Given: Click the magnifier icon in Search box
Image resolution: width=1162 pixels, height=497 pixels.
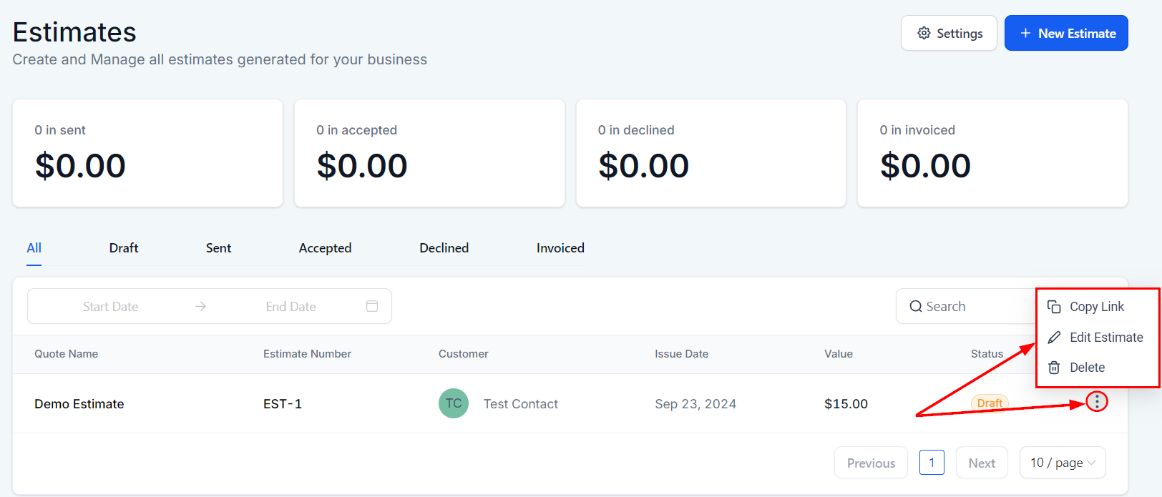Looking at the screenshot, I should 915,307.
